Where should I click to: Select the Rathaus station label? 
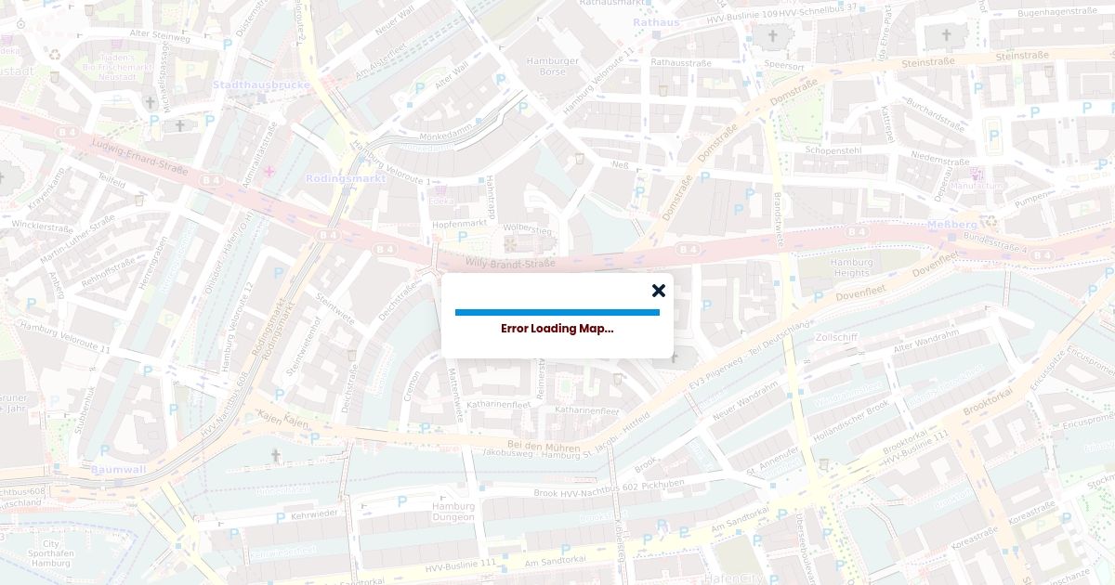click(x=656, y=22)
